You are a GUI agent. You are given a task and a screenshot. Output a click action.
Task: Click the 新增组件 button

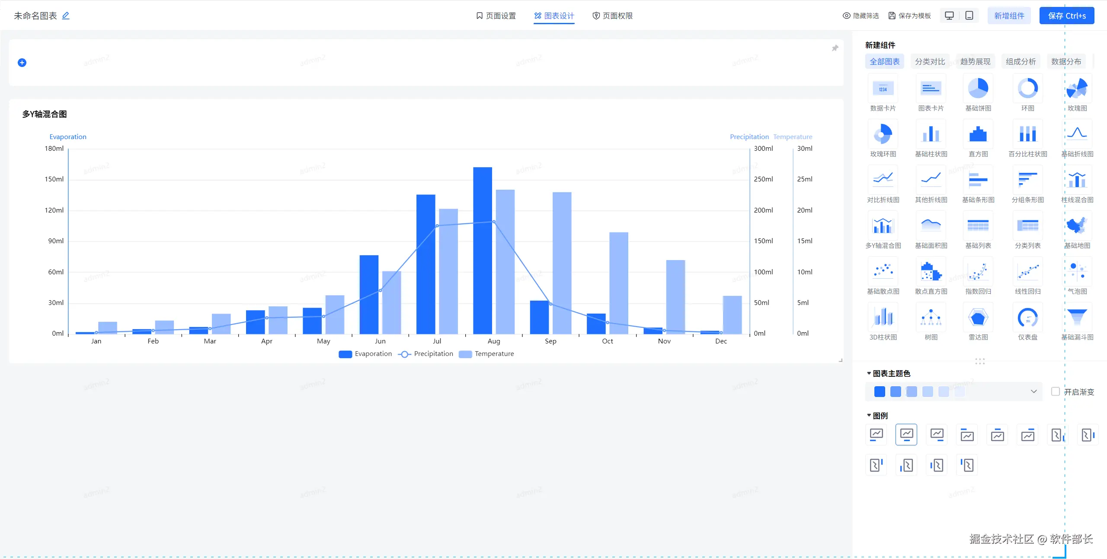coord(1009,16)
